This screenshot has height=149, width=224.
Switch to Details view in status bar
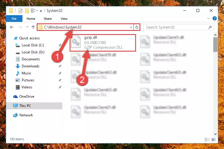[x=207, y=139]
